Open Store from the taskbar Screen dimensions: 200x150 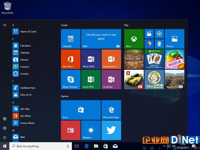[x=105, y=146]
